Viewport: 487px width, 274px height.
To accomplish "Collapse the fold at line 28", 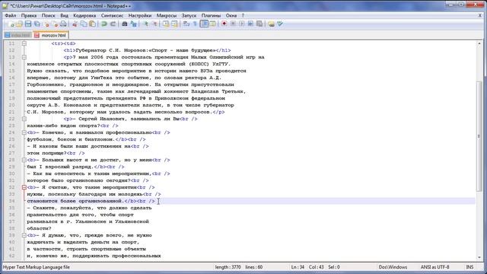I will click(x=24, y=160).
